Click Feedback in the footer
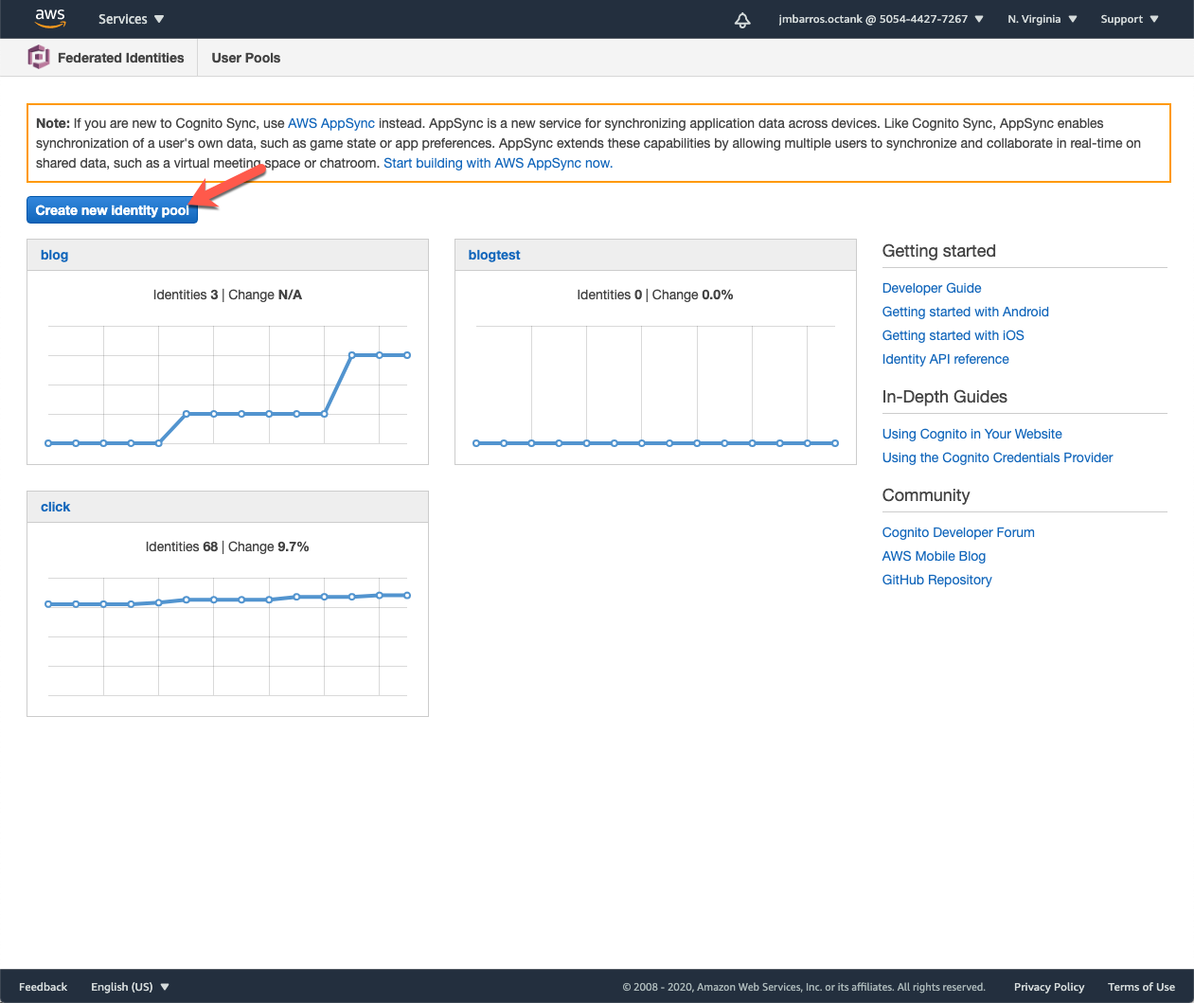1194x1003 pixels. pos(44,987)
